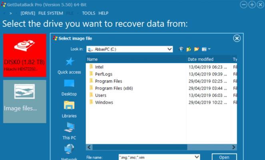
Task: Open the HELP menu
Action: tap(103, 13)
